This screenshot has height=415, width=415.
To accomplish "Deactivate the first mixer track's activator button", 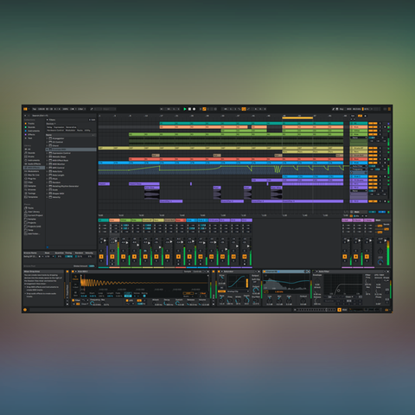I will click(101, 257).
